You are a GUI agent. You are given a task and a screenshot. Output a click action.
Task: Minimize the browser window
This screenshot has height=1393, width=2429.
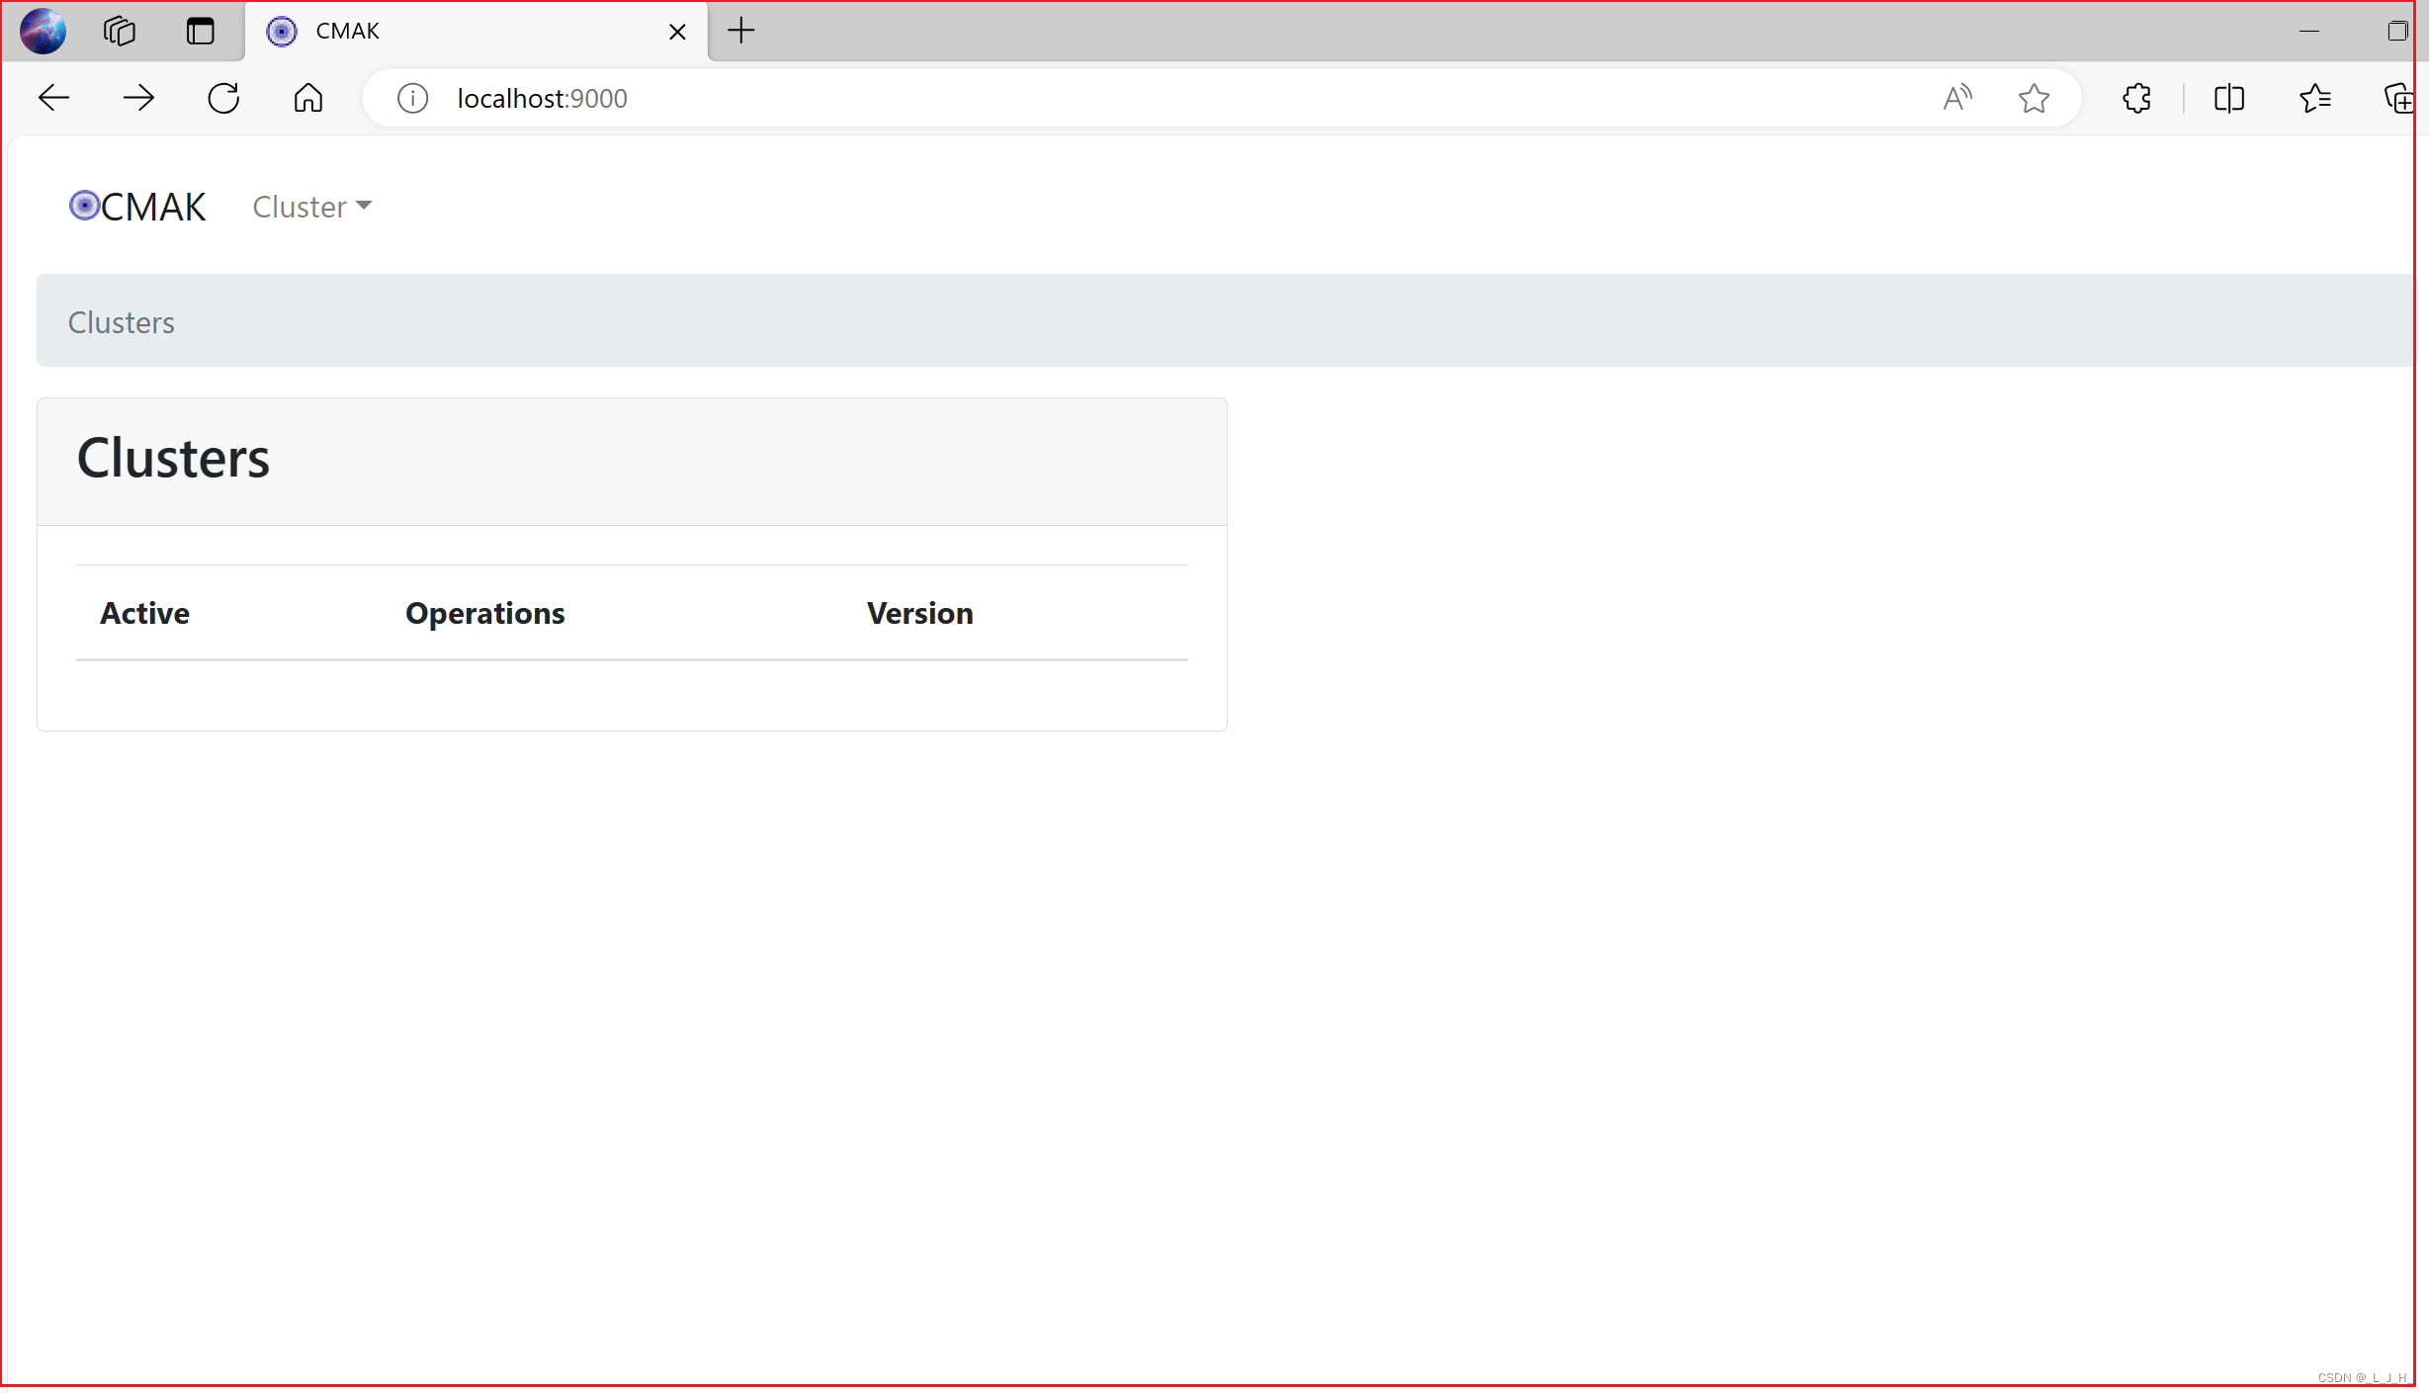tap(2309, 31)
